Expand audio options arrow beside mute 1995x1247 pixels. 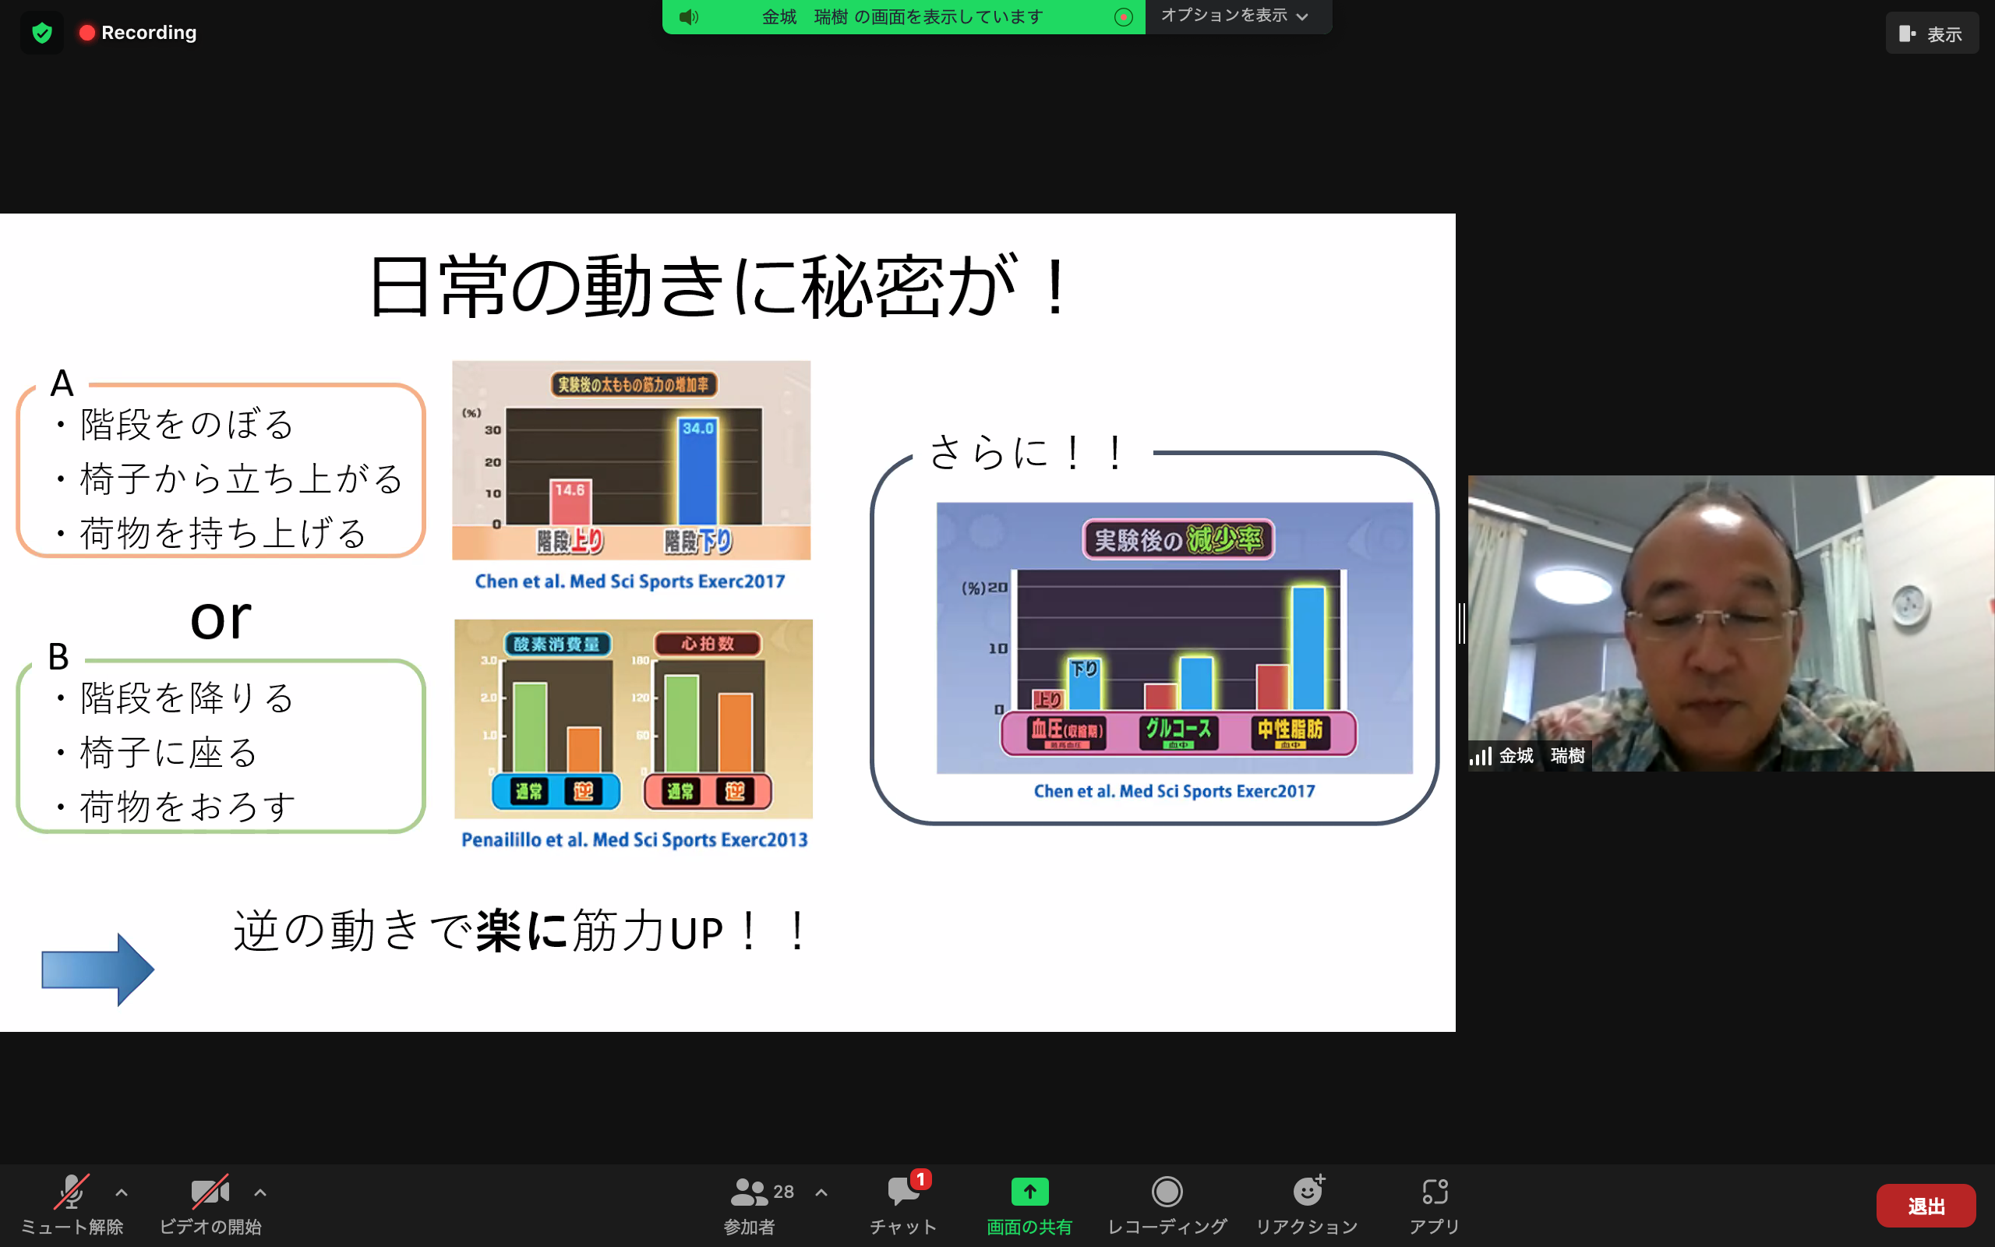coord(122,1192)
